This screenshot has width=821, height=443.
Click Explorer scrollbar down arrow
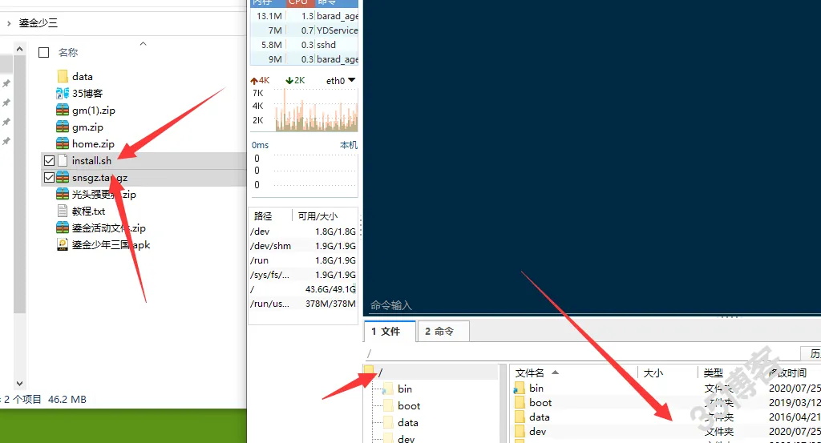20,384
